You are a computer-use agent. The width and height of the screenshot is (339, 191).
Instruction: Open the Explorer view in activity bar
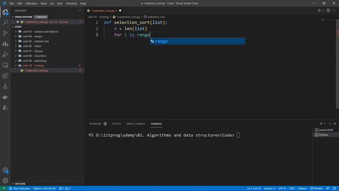[5, 12]
